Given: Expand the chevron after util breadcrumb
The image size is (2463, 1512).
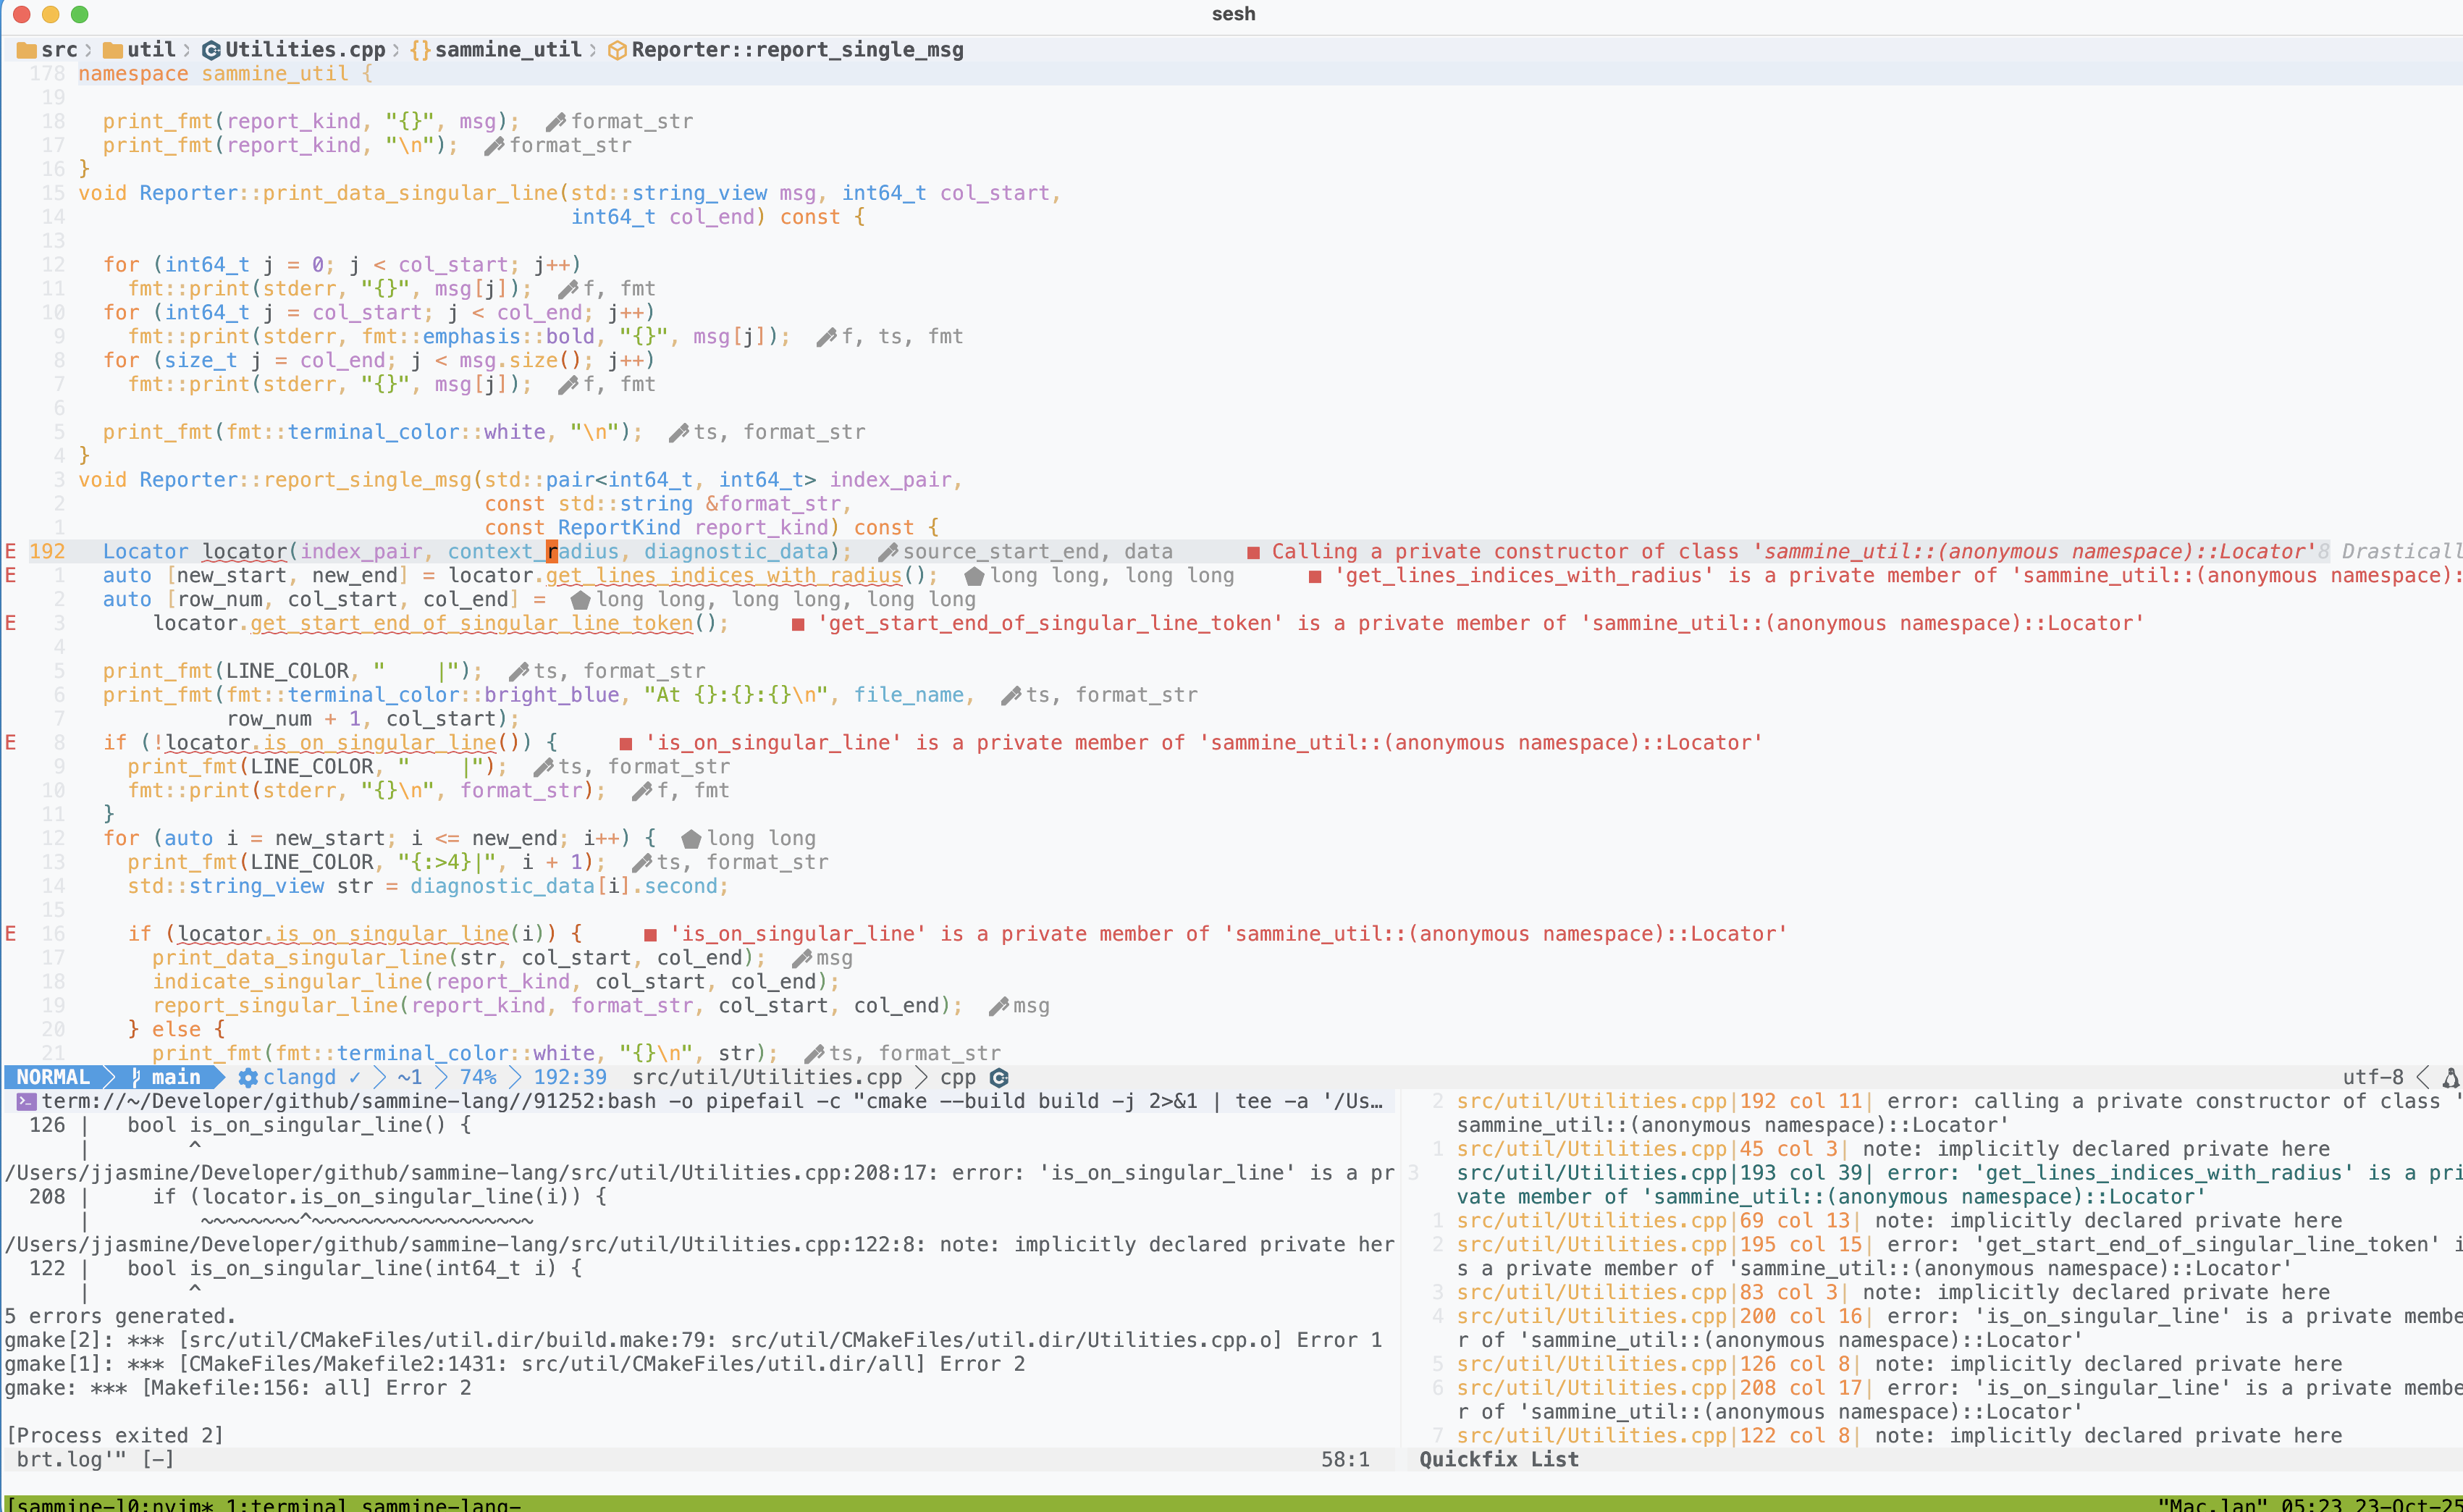Looking at the screenshot, I should [187, 50].
